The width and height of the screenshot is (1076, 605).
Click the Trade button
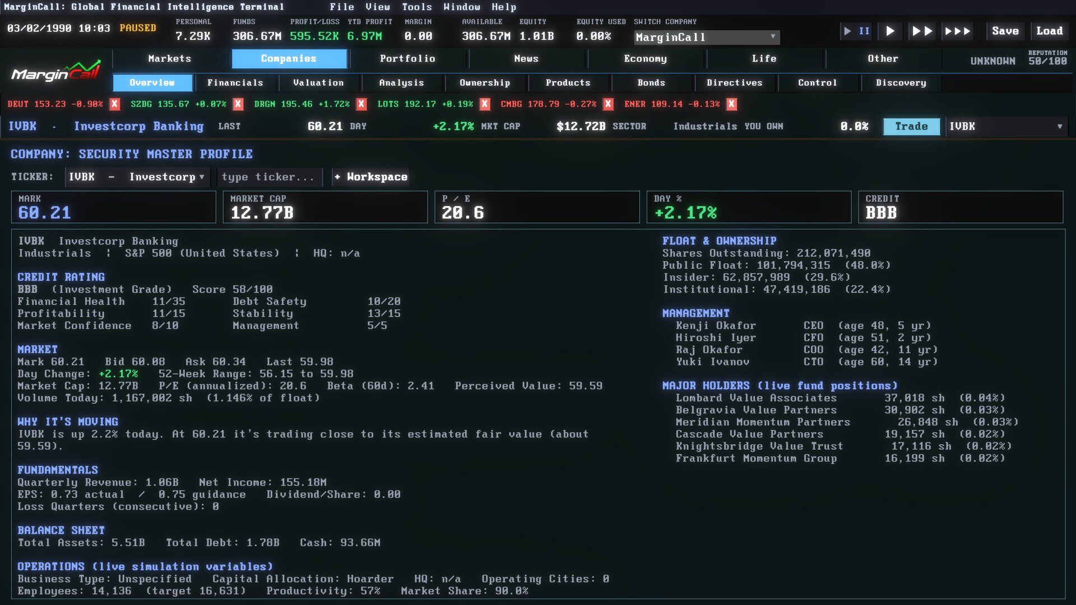click(911, 127)
